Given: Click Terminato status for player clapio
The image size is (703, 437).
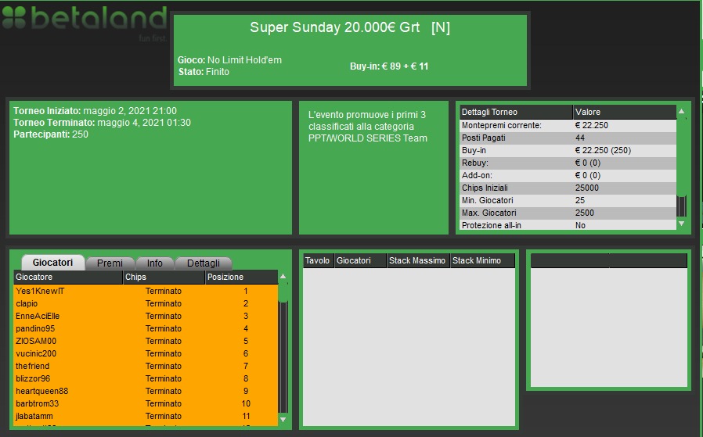Looking at the screenshot, I should point(164,303).
